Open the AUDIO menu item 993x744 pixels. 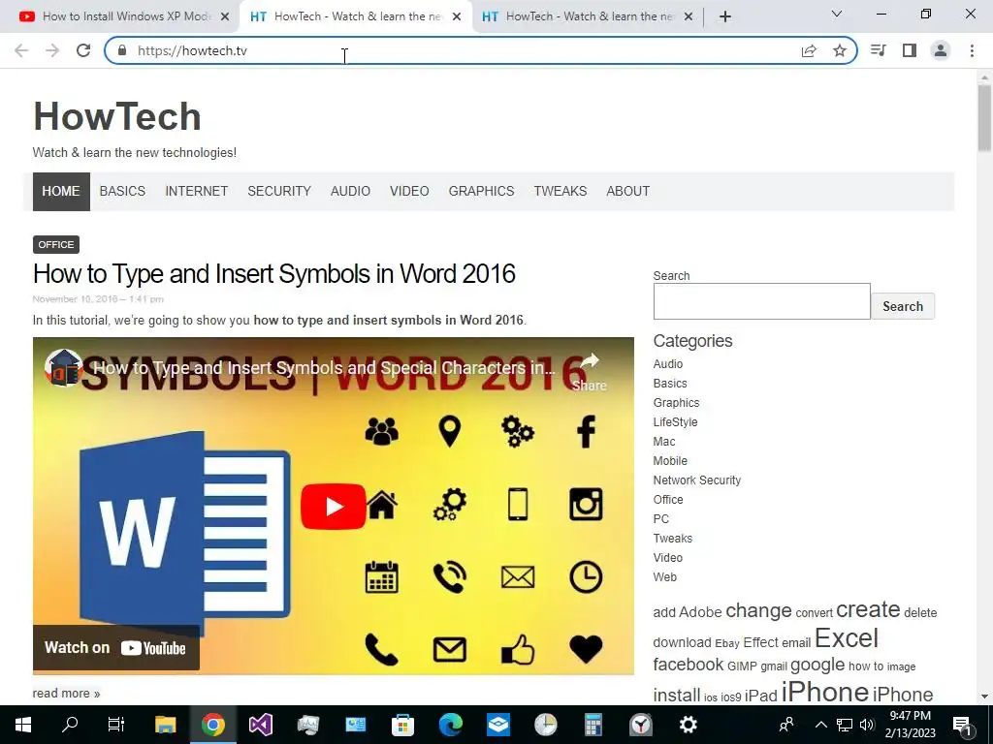point(350,191)
